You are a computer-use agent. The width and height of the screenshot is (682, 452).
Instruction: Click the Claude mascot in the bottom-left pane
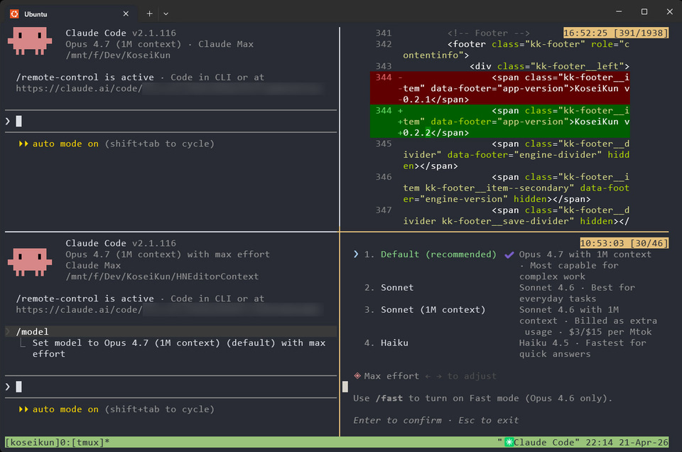tap(30, 262)
